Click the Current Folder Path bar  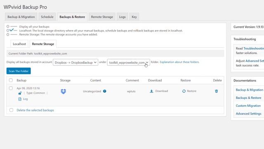(115, 53)
